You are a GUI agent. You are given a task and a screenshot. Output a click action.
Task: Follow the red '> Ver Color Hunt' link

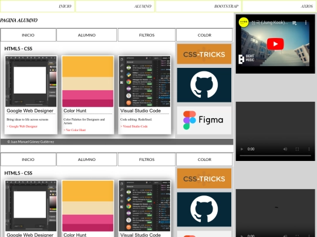tap(75, 130)
